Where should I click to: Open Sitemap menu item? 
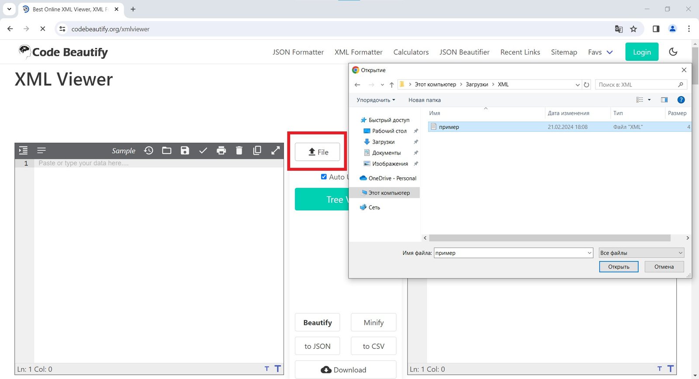point(564,52)
